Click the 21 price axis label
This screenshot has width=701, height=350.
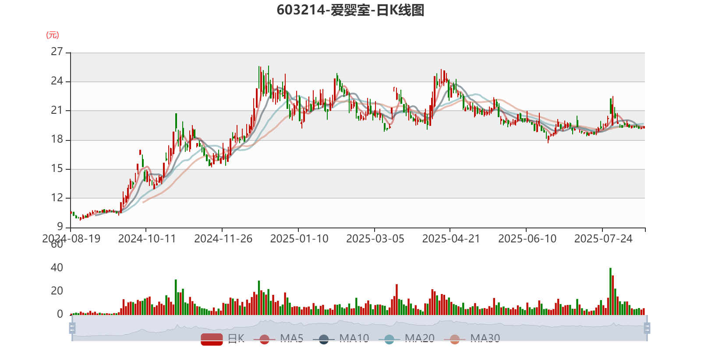tap(57, 110)
